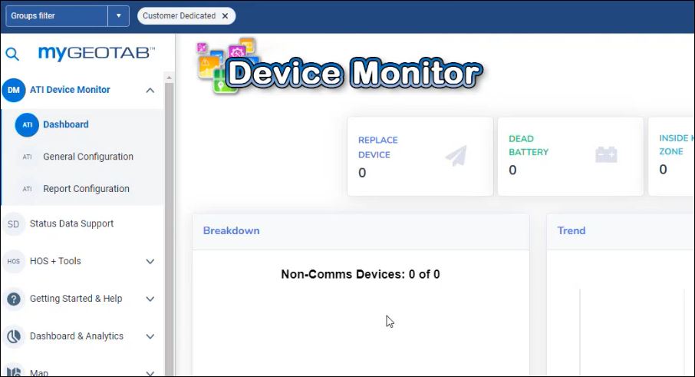Collapse the ATI Device Monitor section
The height and width of the screenshot is (377, 695).
150,91
